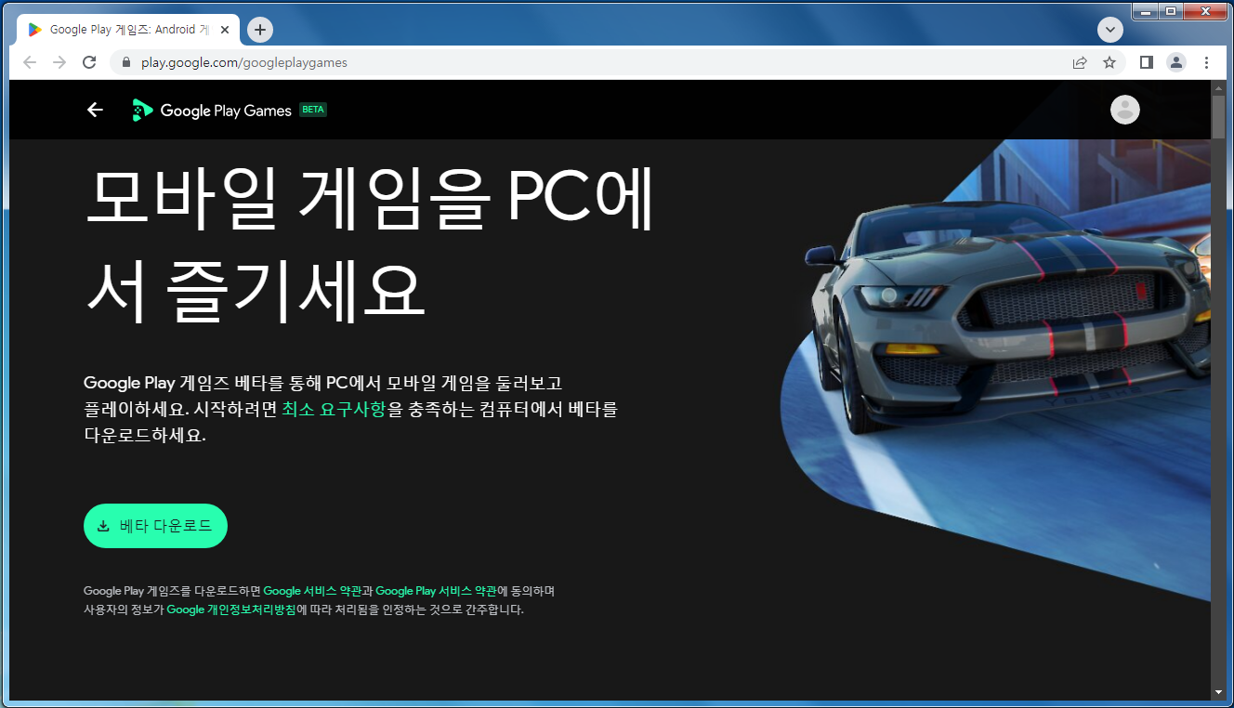This screenshot has width=1234, height=708.
Task: Minimize the Chrome window
Action: pyautogui.click(x=1146, y=11)
